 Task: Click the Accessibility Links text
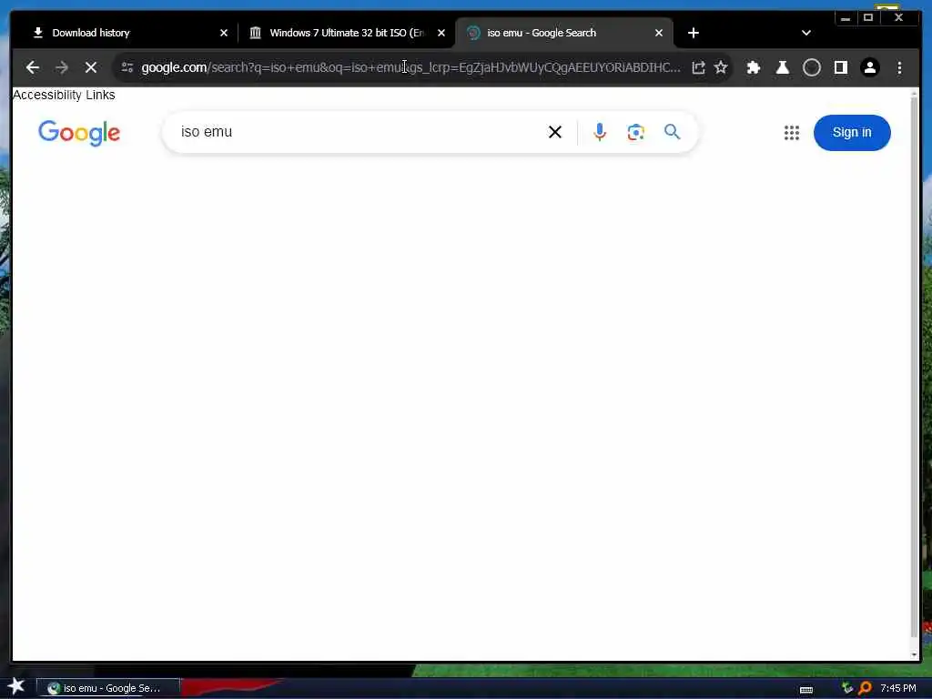click(x=64, y=95)
